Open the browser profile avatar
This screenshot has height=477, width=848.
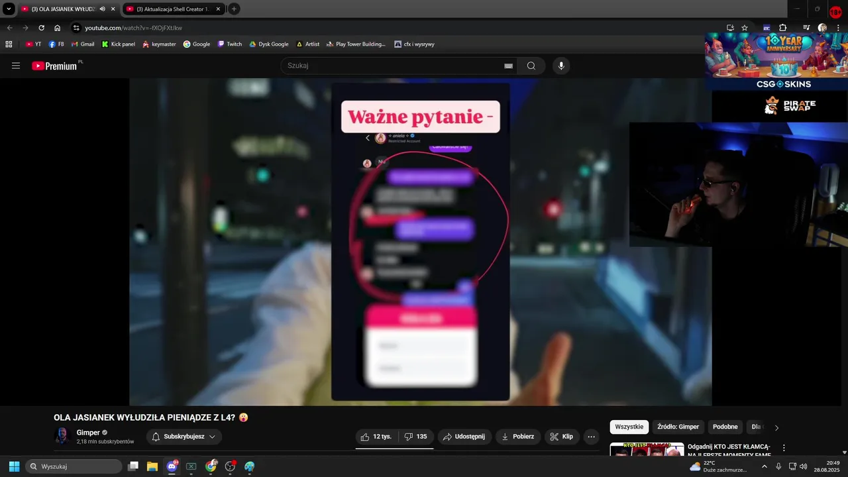(x=822, y=28)
